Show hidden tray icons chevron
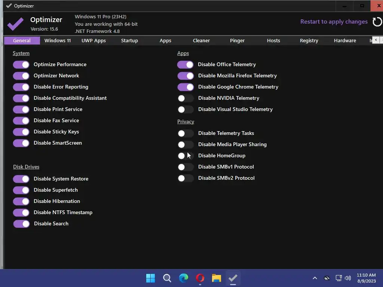 click(x=315, y=278)
